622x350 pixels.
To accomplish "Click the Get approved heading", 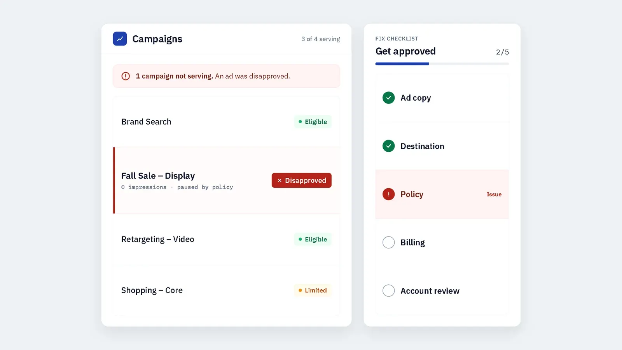I will point(405,51).
